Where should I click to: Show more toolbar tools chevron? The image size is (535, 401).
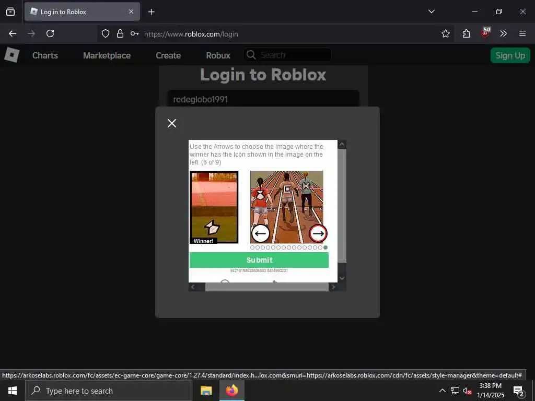click(503, 33)
